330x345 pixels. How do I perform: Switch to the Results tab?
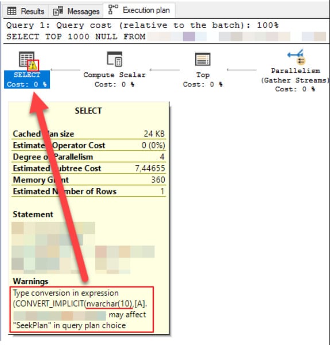coord(26,11)
